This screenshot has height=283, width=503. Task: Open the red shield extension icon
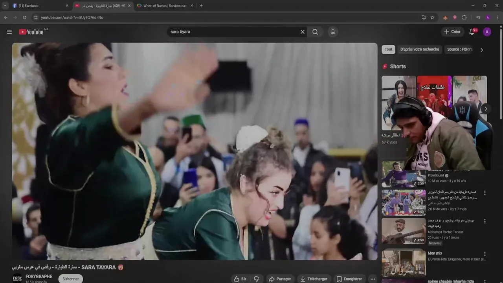pyautogui.click(x=455, y=17)
